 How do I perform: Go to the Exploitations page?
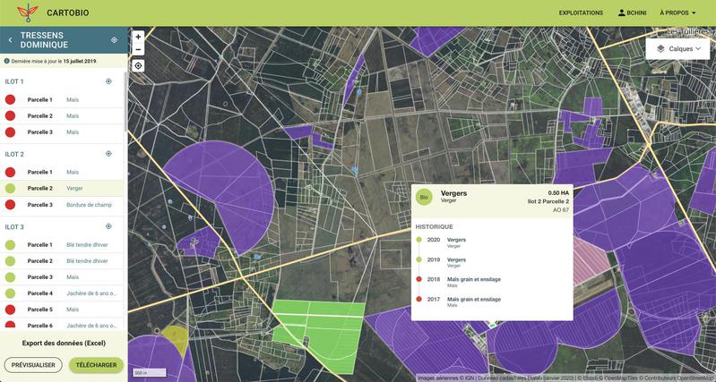click(x=581, y=13)
